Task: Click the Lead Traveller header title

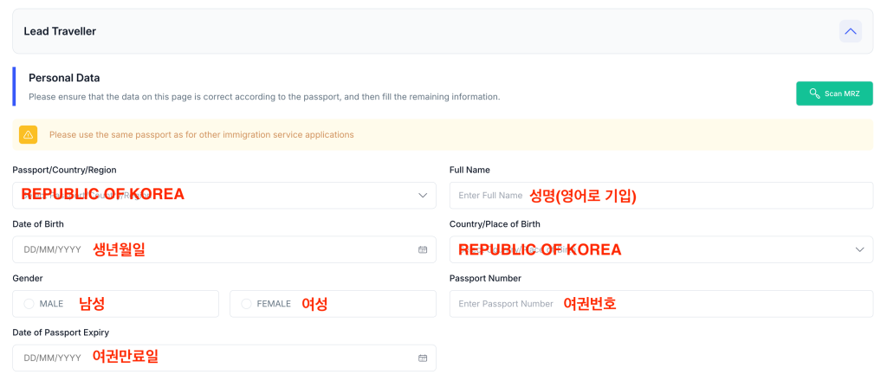Action: 60,31
